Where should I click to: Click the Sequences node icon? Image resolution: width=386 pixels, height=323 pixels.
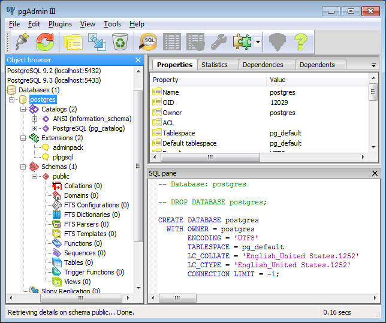click(x=57, y=253)
